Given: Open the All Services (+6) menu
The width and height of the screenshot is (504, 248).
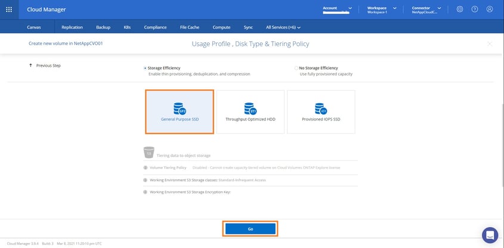Looking at the screenshot, I should (x=283, y=27).
